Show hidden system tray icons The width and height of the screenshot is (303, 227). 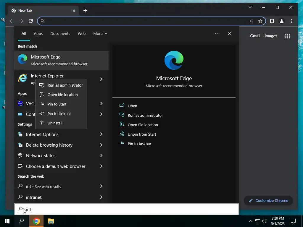(250, 221)
